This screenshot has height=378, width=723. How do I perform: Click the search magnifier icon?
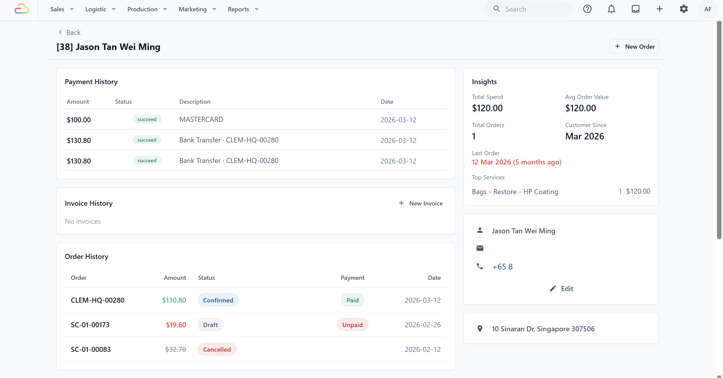(496, 9)
